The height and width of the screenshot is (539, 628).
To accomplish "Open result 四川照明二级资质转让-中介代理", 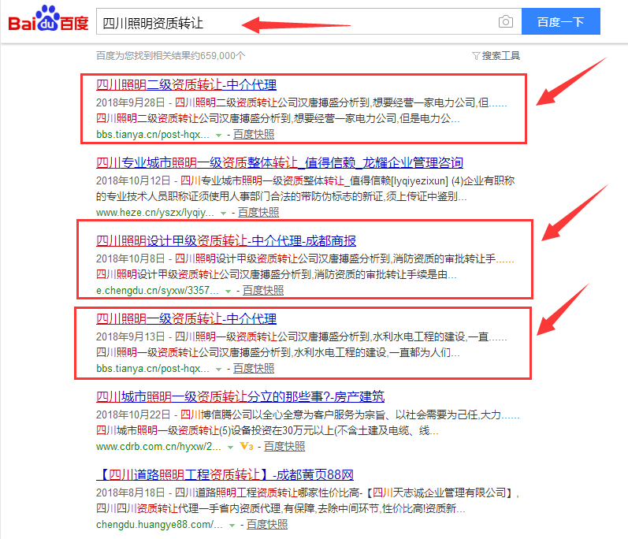I will pyautogui.click(x=186, y=84).
